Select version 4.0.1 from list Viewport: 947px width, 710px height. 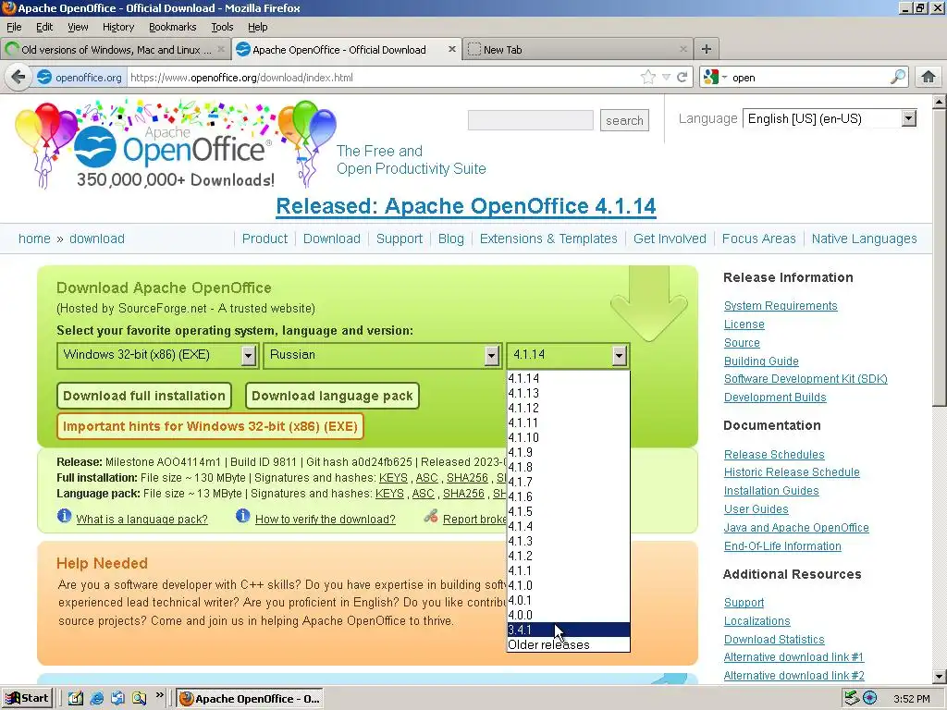click(569, 600)
